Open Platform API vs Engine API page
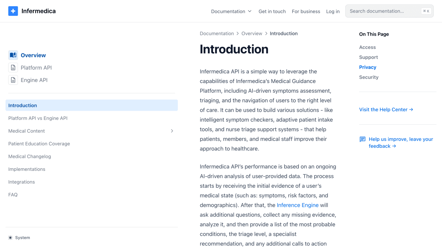Screen dimensions: 442x248 pyautogui.click(x=38, y=118)
